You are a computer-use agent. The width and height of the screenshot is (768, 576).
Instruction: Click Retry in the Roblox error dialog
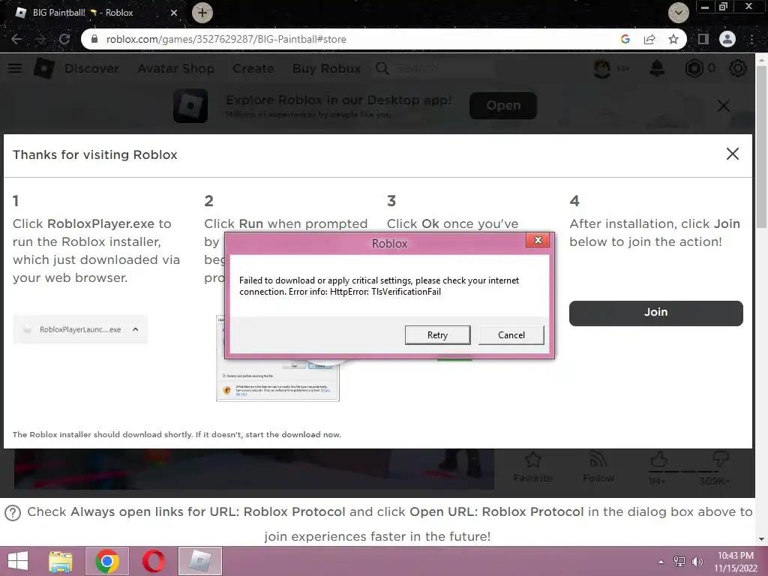(437, 335)
